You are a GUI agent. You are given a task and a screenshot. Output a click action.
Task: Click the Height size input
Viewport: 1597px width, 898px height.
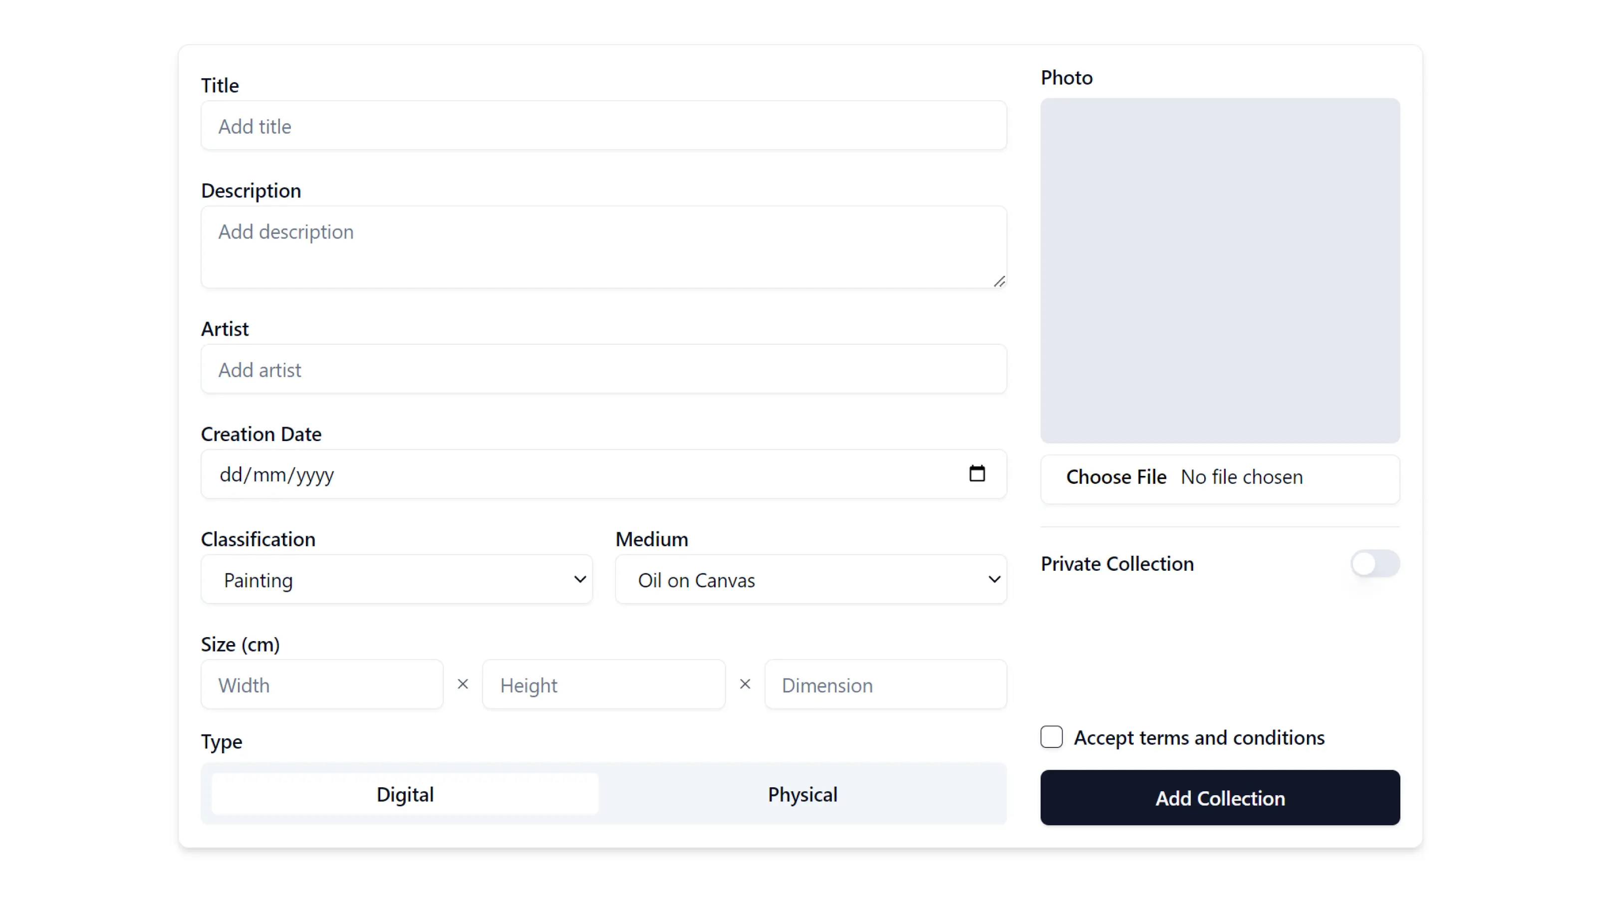604,685
